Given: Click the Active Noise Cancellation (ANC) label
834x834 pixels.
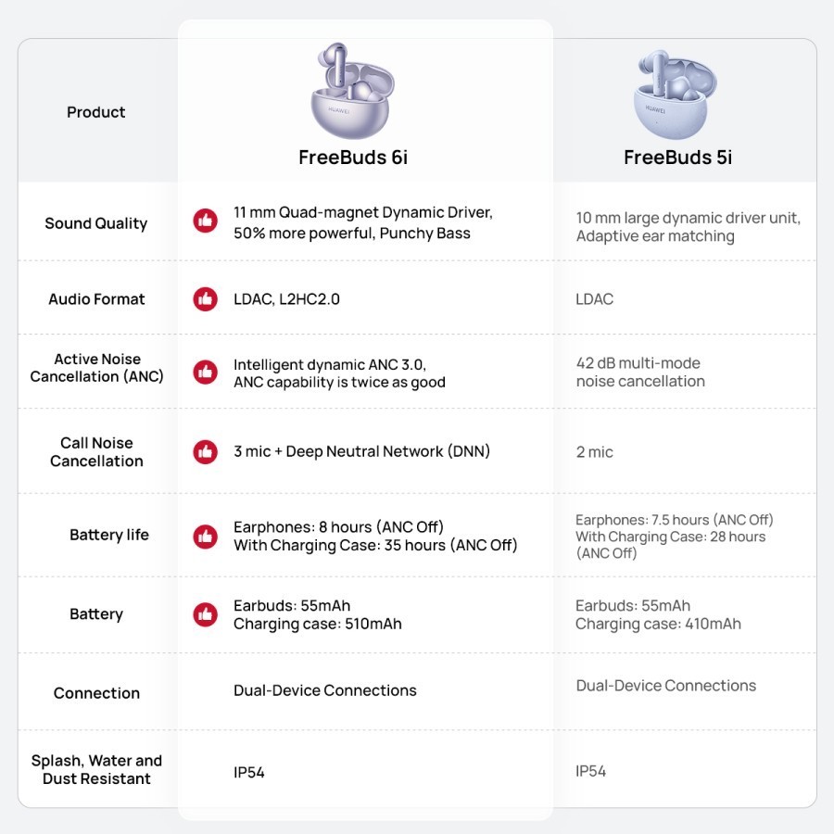Looking at the screenshot, I should click(96, 368).
